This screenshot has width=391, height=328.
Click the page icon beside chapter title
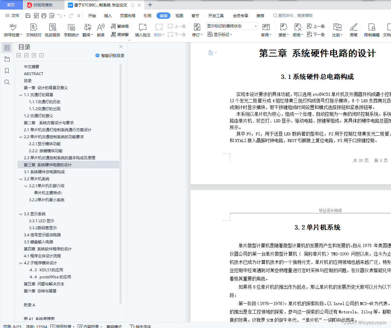211,53
